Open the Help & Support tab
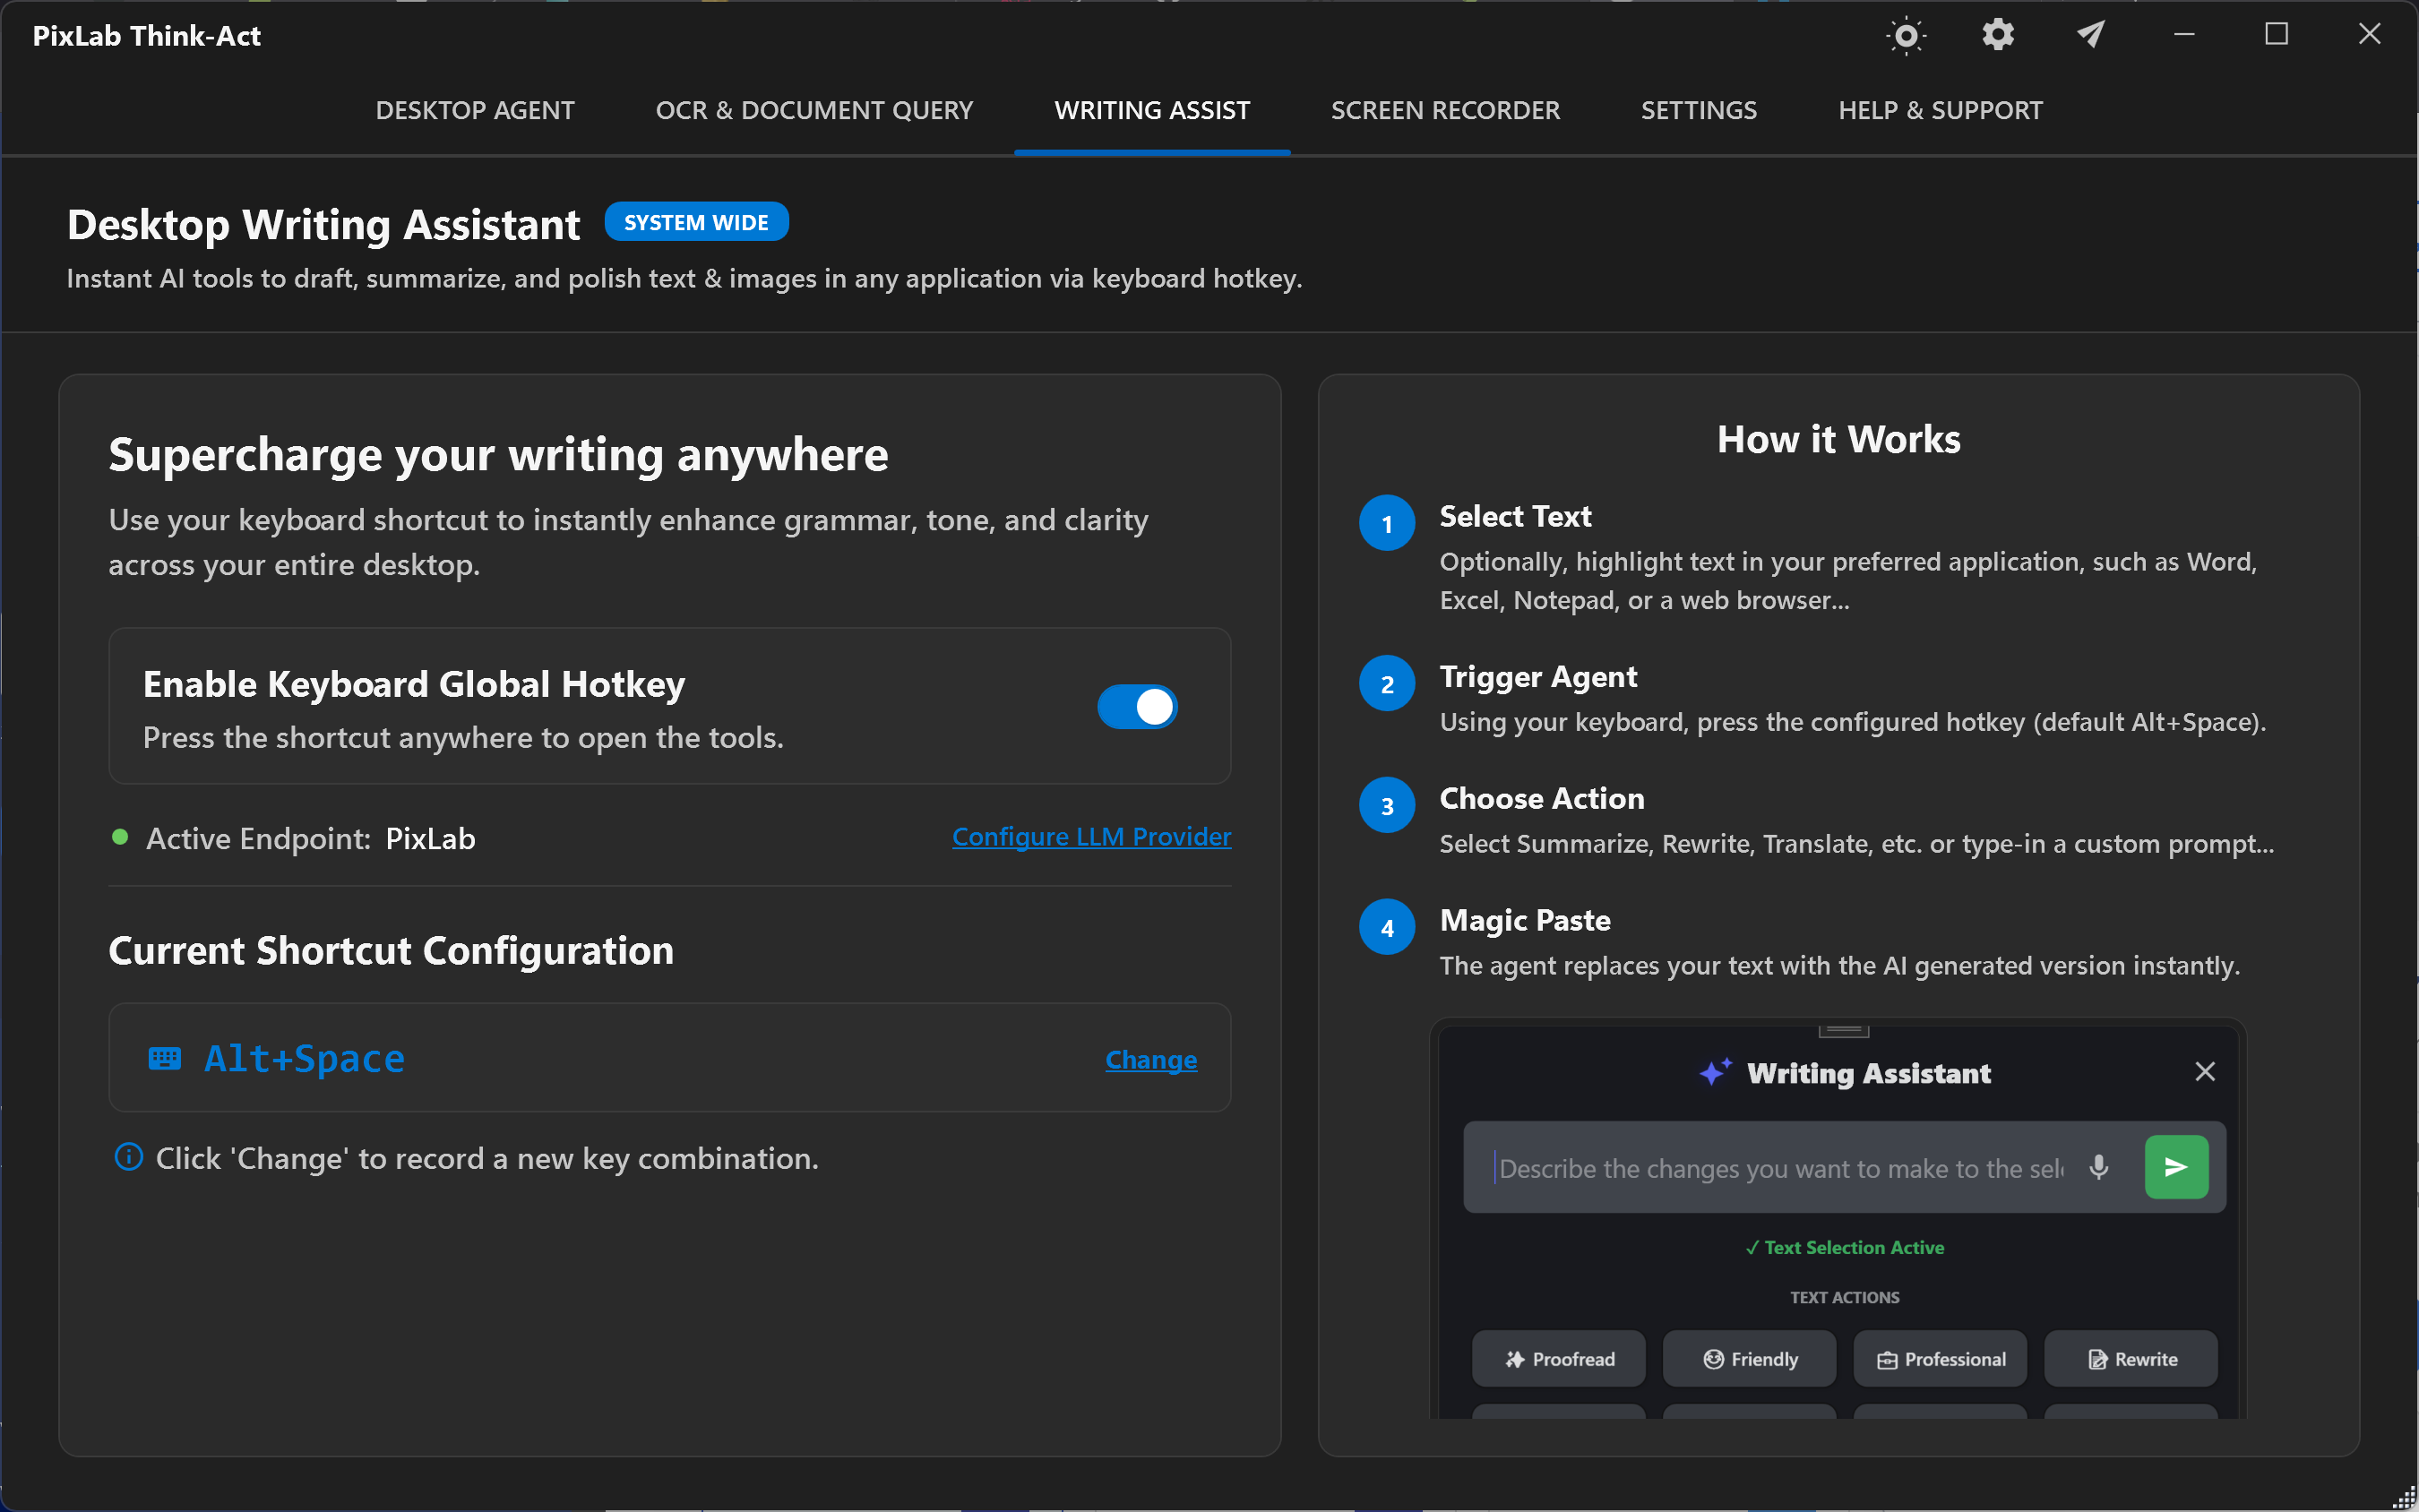The height and width of the screenshot is (1512, 2419). [1940, 110]
